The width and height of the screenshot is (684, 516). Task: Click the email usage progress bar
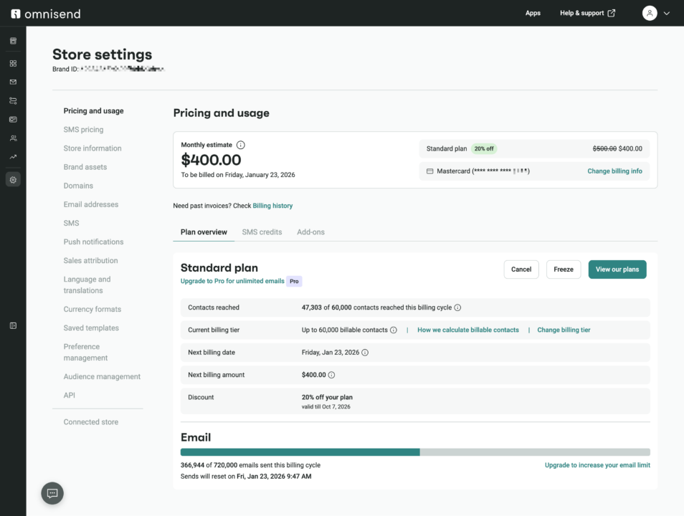(415, 452)
